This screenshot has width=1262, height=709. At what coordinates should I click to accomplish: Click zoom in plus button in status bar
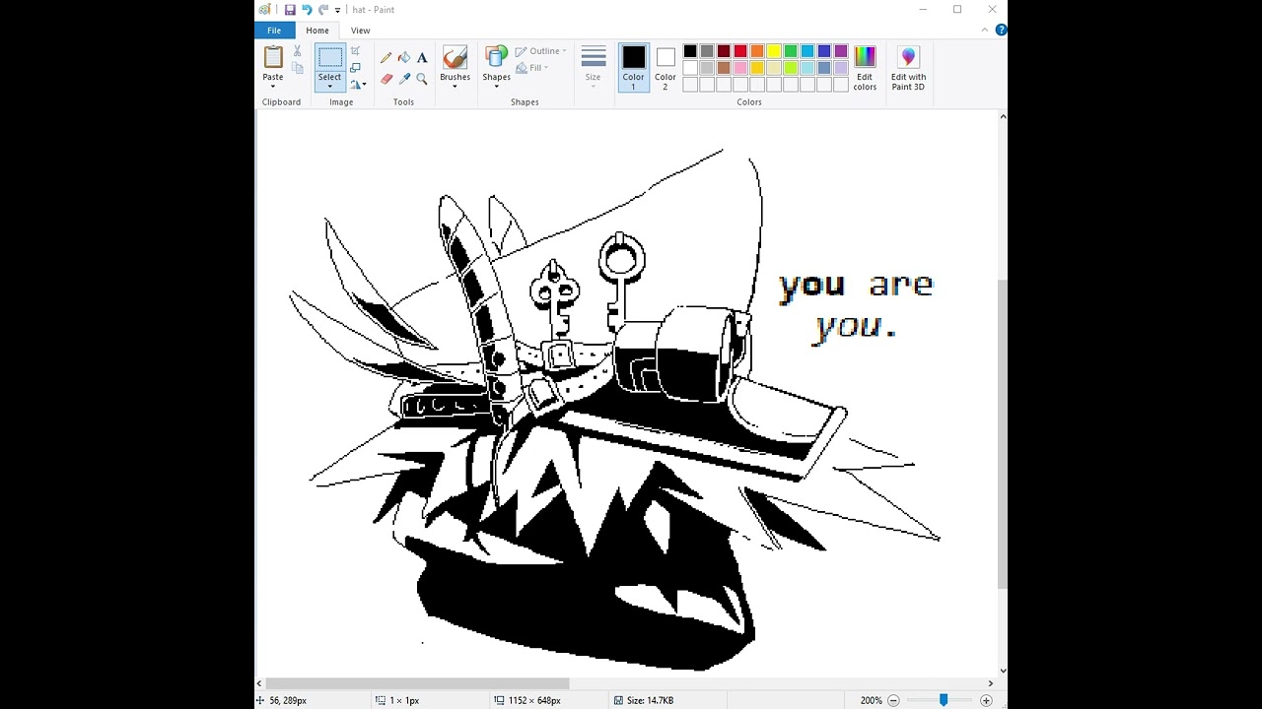click(x=986, y=700)
